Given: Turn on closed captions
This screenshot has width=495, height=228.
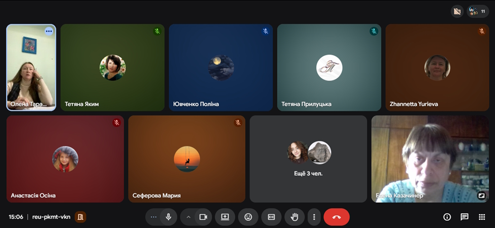Looking at the screenshot, I should (271, 217).
